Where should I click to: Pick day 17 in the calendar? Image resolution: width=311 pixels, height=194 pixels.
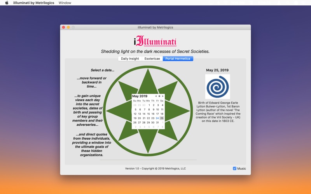(x=157, y=114)
